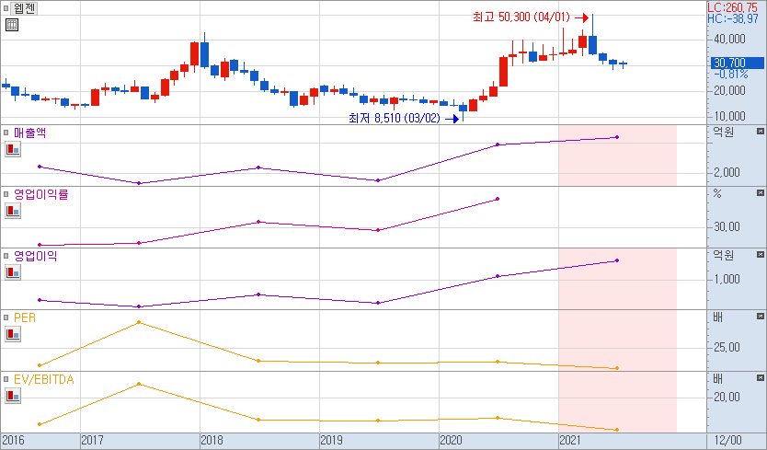This screenshot has width=767, height=450.
Task: Toggle the square marker beside 영업이익률
Action: pyautogui.click(x=6, y=194)
